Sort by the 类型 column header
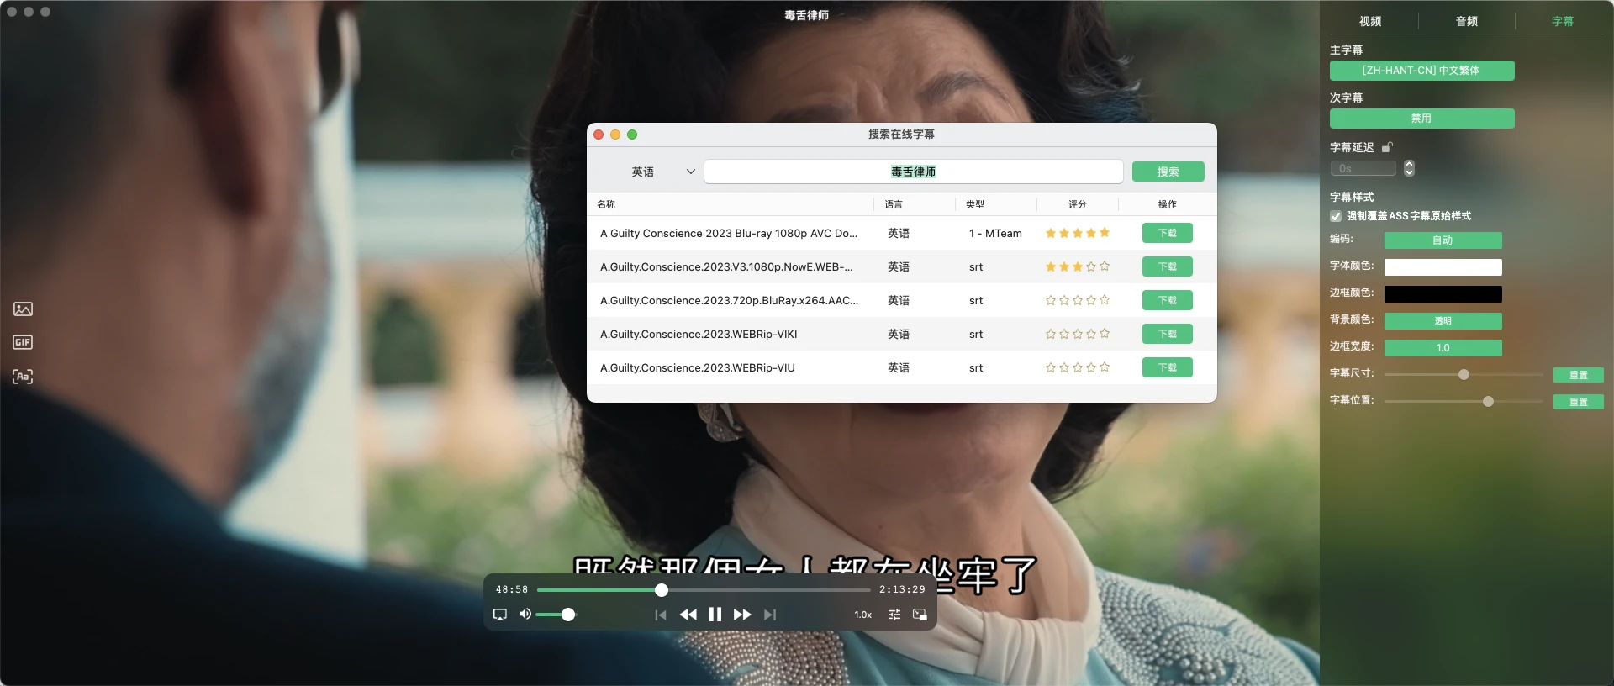Viewport: 1614px width, 686px height. 975,204
